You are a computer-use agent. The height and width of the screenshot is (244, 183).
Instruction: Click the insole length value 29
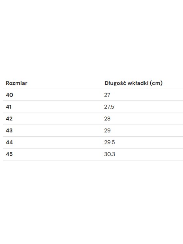(x=107, y=131)
